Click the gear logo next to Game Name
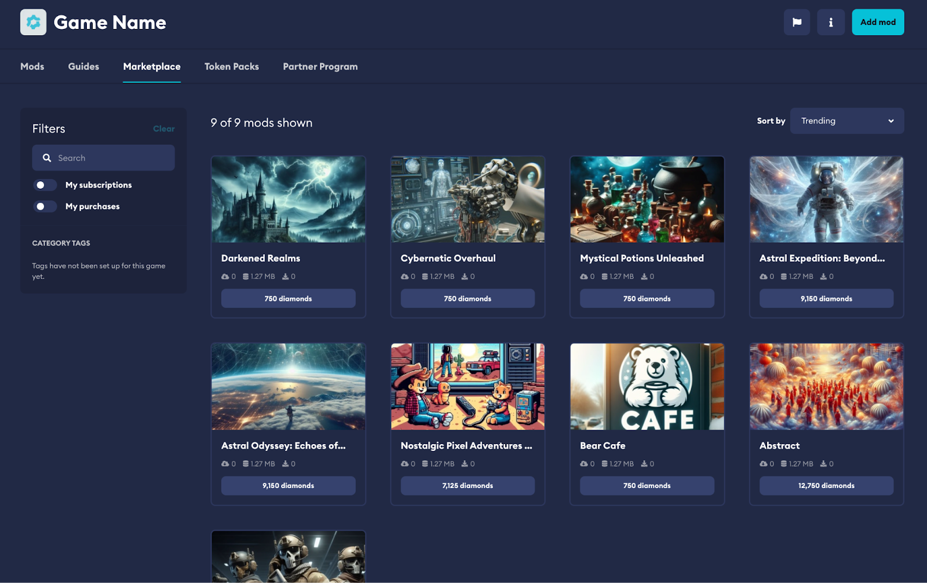Image resolution: width=927 pixels, height=583 pixels. 33,22
